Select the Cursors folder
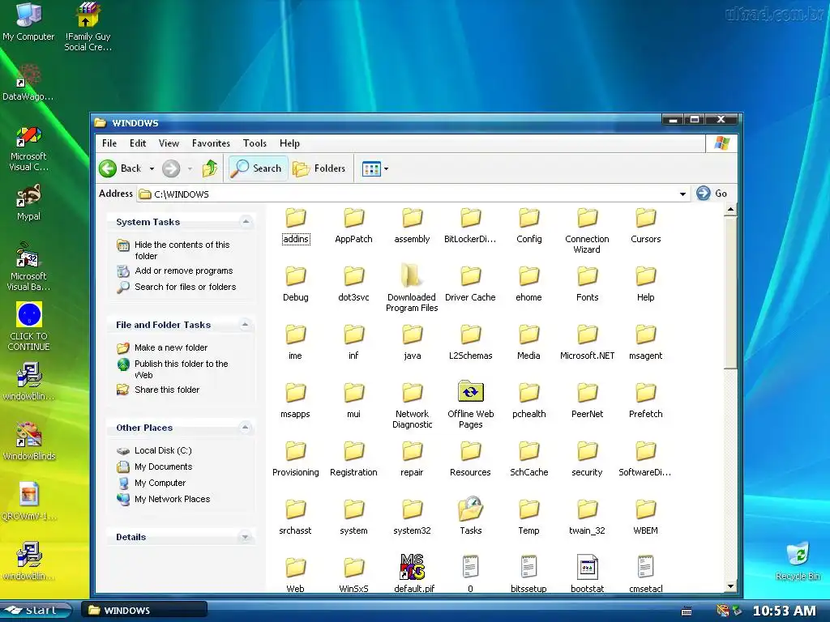The width and height of the screenshot is (830, 622). pos(645,225)
